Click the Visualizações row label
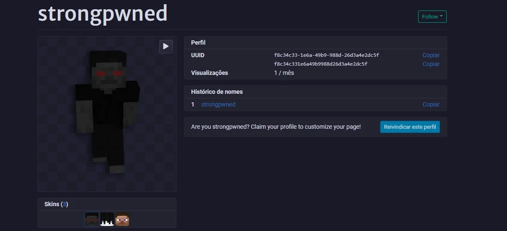Image resolution: width=507 pixels, height=231 pixels. point(209,73)
